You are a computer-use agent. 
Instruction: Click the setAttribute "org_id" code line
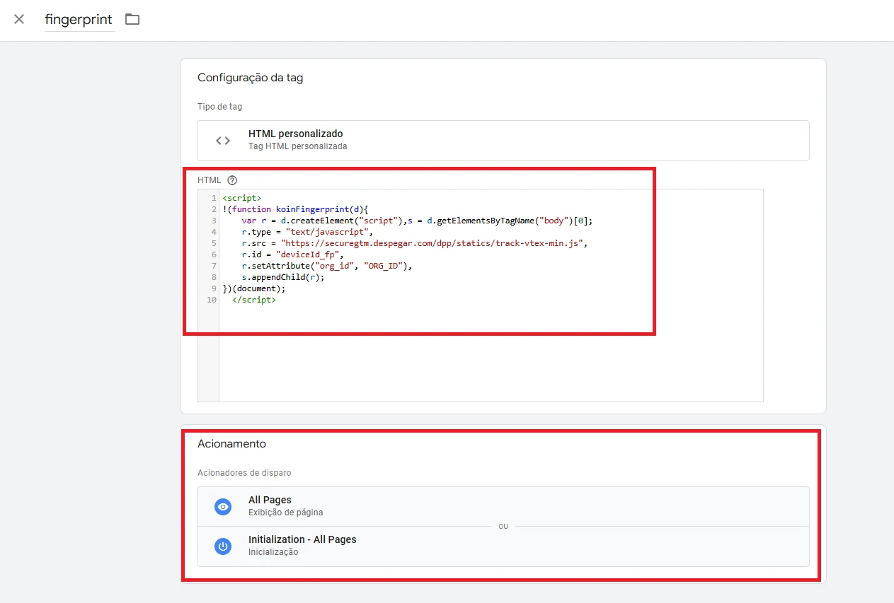pyautogui.click(x=326, y=266)
